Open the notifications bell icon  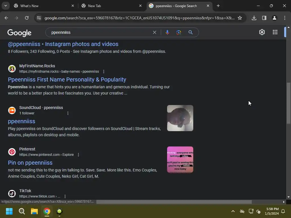pos(283,211)
